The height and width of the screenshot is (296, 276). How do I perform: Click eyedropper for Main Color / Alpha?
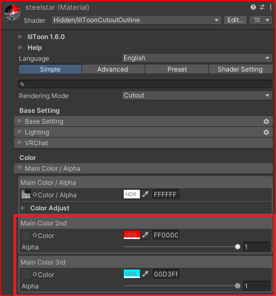click(145, 194)
